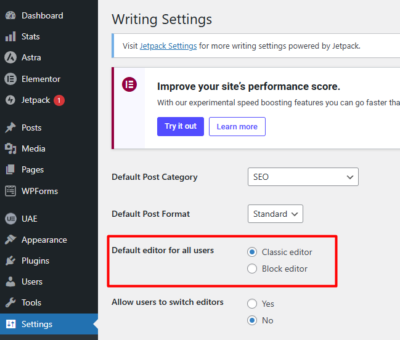
Task: Click the Appearance paintbrush icon
Action: click(10, 240)
